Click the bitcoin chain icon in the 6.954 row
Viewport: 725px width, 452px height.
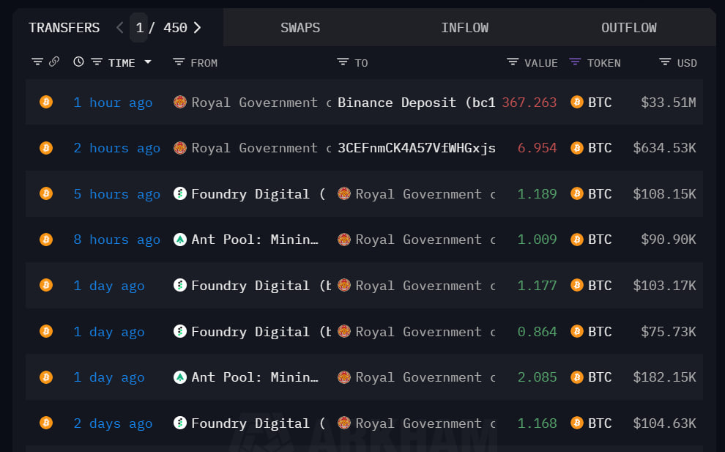point(46,148)
